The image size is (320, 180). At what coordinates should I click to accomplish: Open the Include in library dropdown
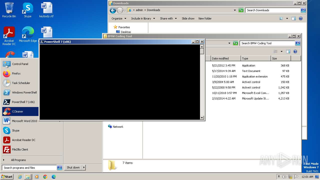(143, 18)
